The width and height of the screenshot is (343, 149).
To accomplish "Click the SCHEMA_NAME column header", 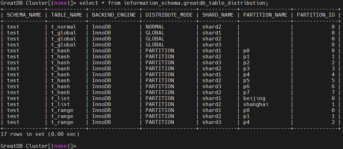I will tap(24, 15).
